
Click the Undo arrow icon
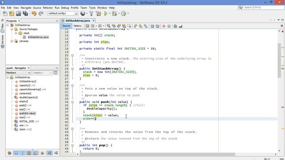34,13
